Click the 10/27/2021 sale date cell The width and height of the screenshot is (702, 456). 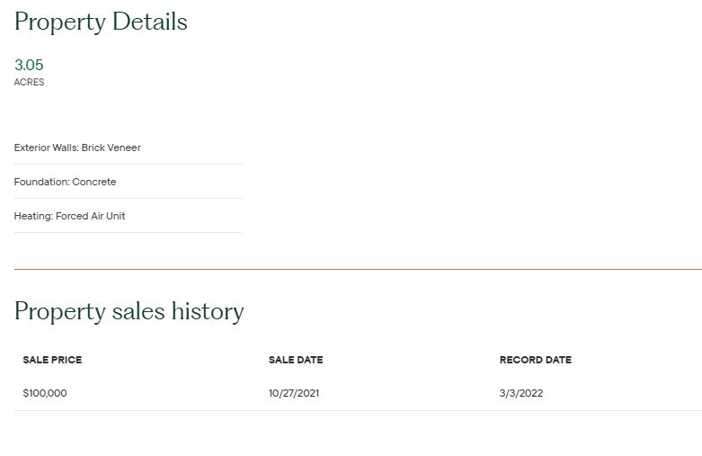294,393
